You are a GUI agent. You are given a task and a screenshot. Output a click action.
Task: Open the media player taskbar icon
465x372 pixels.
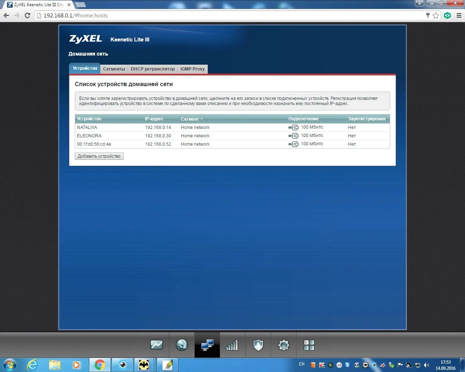click(x=77, y=365)
